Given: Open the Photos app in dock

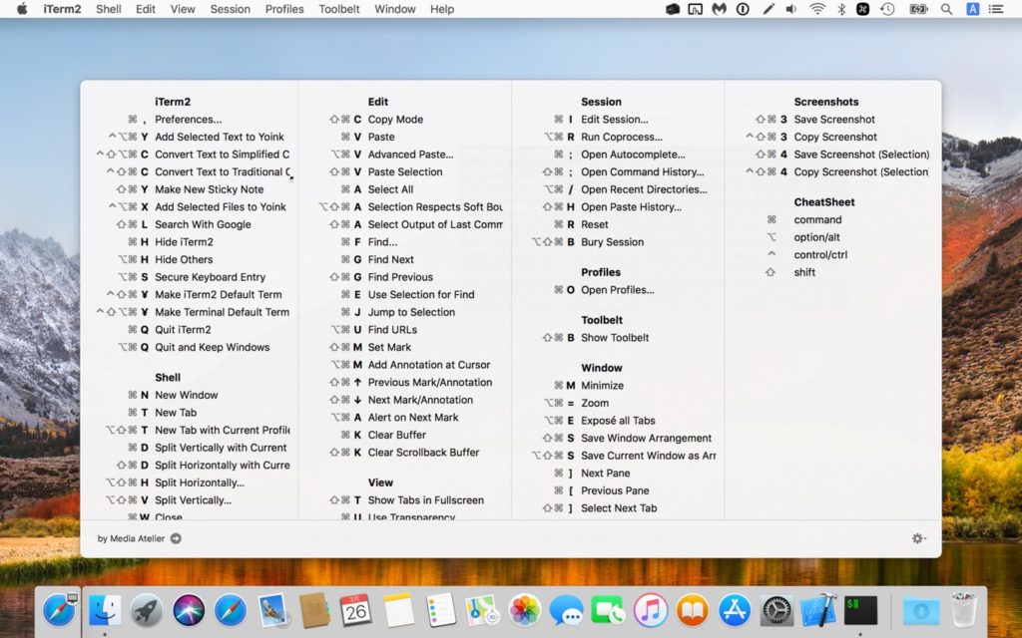Looking at the screenshot, I should [x=525, y=609].
